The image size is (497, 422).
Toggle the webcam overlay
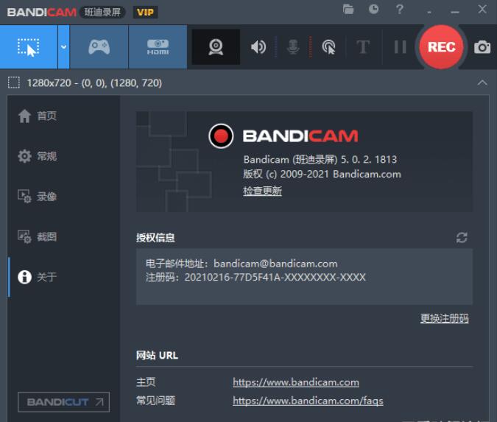click(x=216, y=47)
